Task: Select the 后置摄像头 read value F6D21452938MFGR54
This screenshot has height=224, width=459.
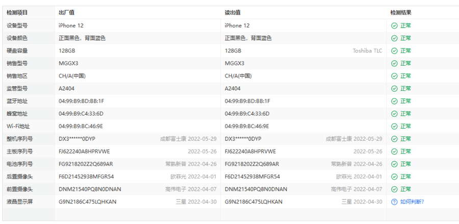Action: click(x=252, y=177)
